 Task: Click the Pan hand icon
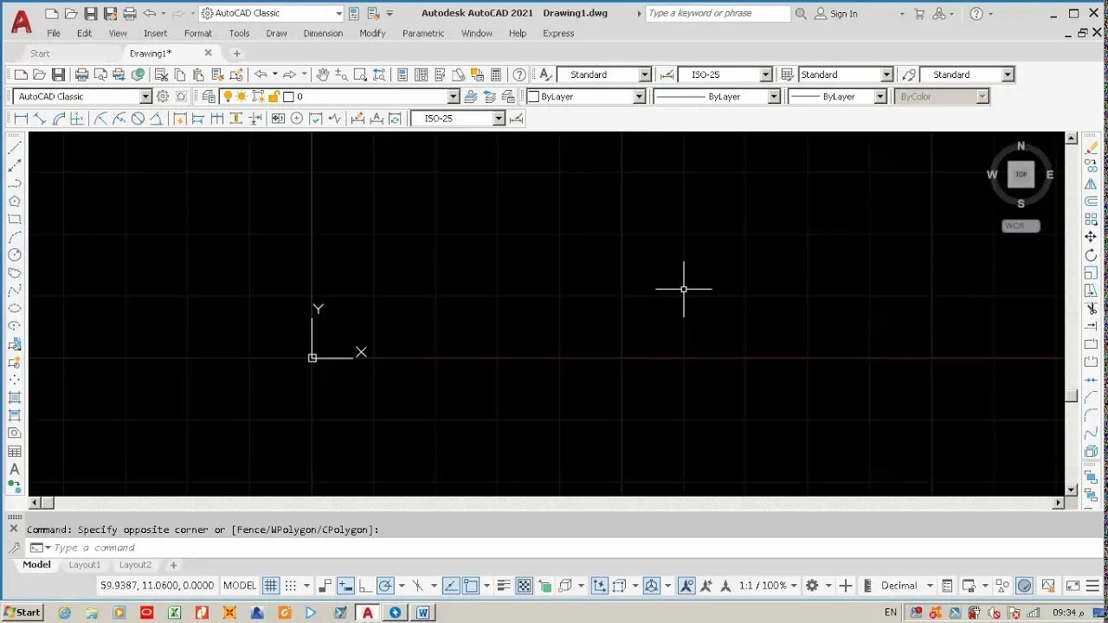coord(322,74)
